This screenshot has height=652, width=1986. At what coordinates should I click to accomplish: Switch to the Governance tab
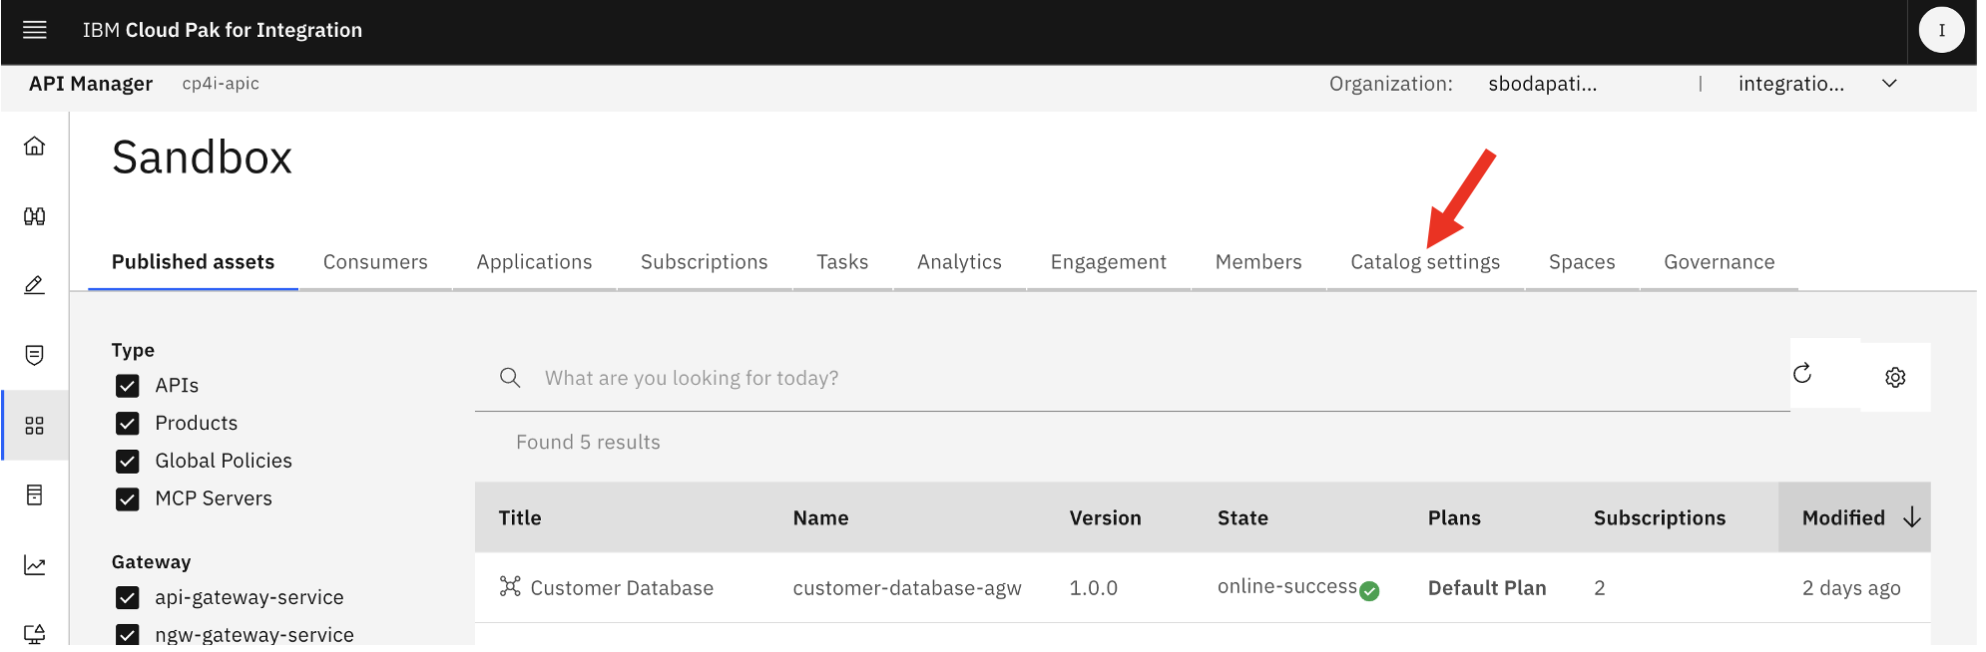pos(1719,262)
